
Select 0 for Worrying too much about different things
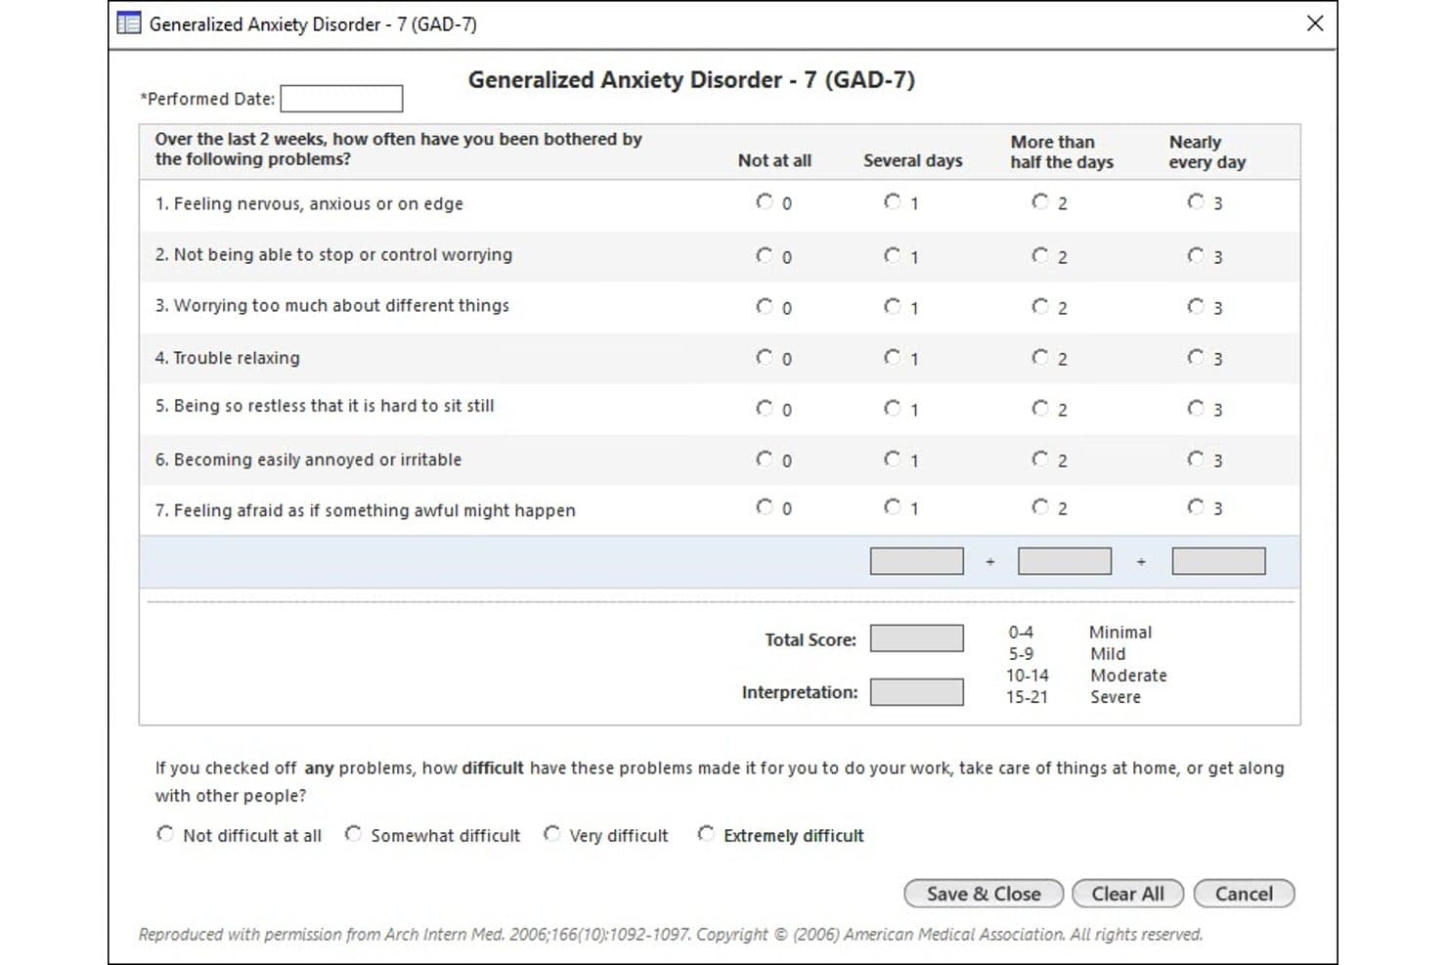(x=764, y=306)
